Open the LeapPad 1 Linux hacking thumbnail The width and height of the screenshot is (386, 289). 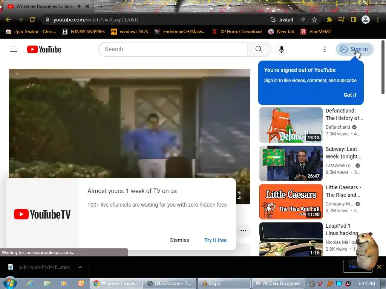click(291, 239)
